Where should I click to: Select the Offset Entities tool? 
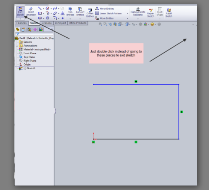(x=90, y=13)
